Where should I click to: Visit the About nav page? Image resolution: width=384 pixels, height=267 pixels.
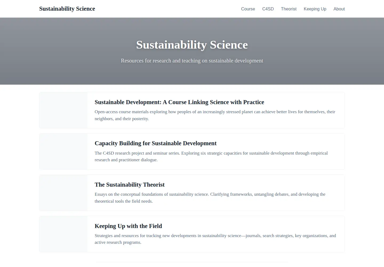click(x=339, y=9)
